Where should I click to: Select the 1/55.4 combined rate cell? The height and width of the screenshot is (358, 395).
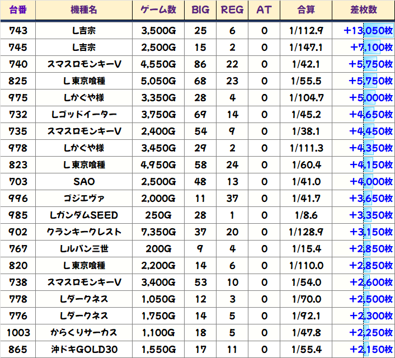click(x=306, y=350)
